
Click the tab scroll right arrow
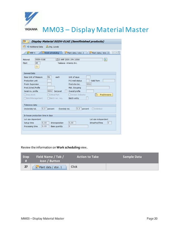pos(116,53)
